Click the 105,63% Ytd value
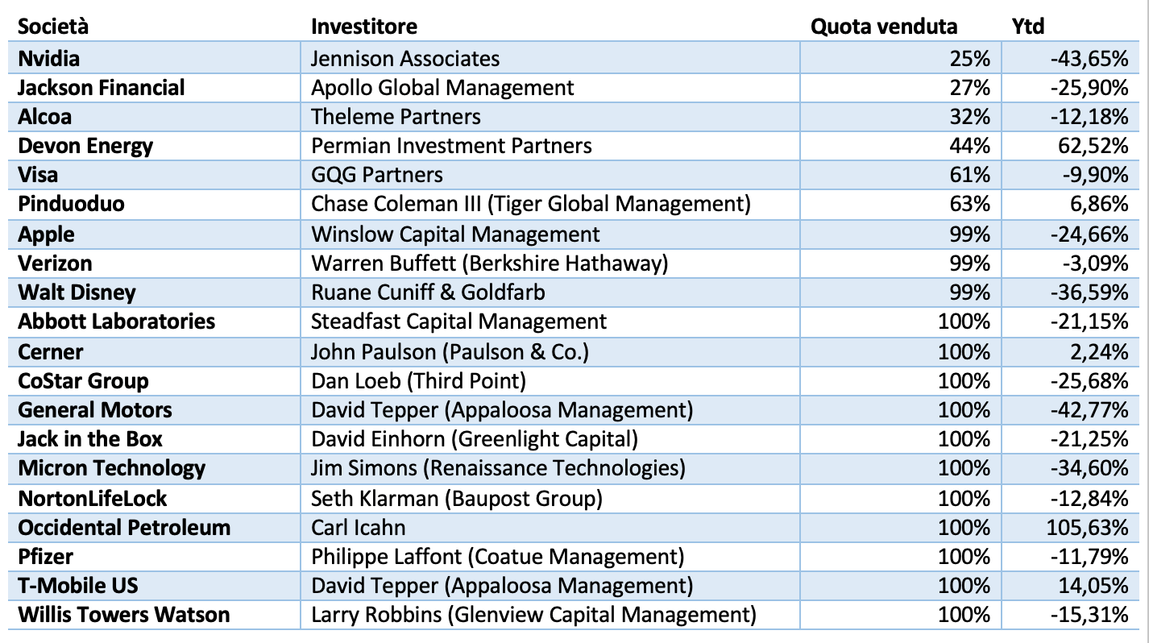 click(1089, 528)
